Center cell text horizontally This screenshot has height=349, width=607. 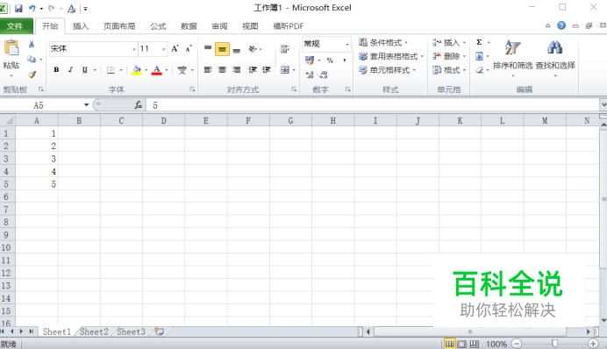pos(222,70)
